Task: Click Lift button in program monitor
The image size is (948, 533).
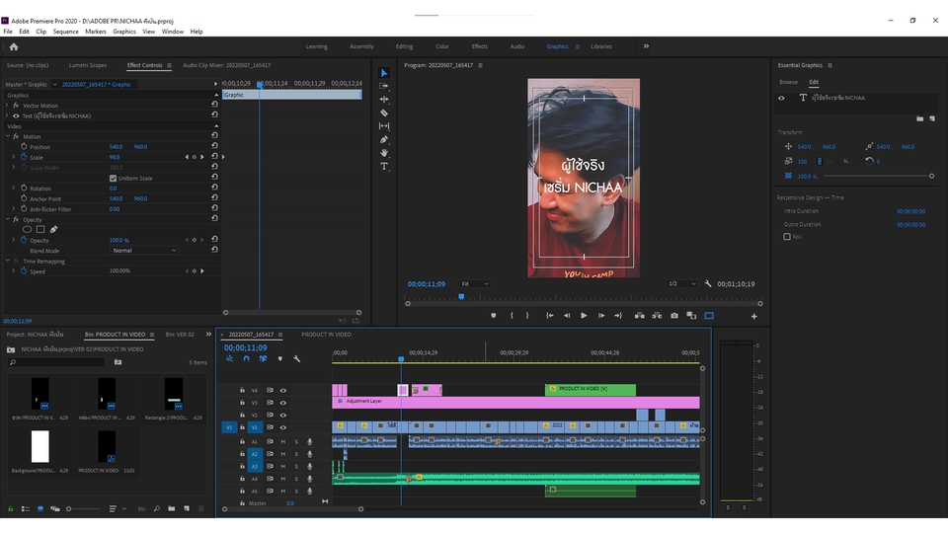Action: (x=639, y=316)
